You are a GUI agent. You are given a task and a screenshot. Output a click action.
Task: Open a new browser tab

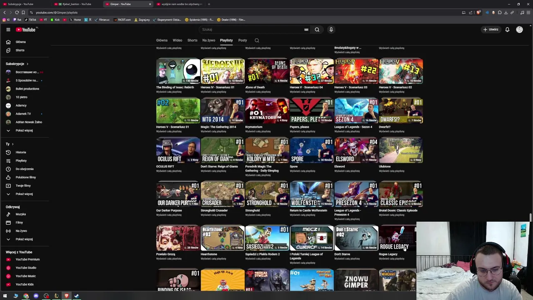209,4
